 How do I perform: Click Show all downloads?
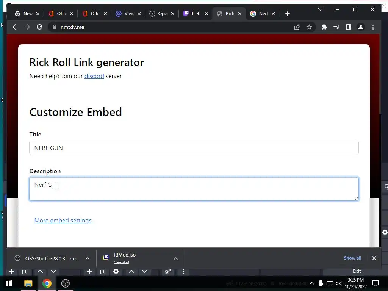pyautogui.click(x=352, y=258)
